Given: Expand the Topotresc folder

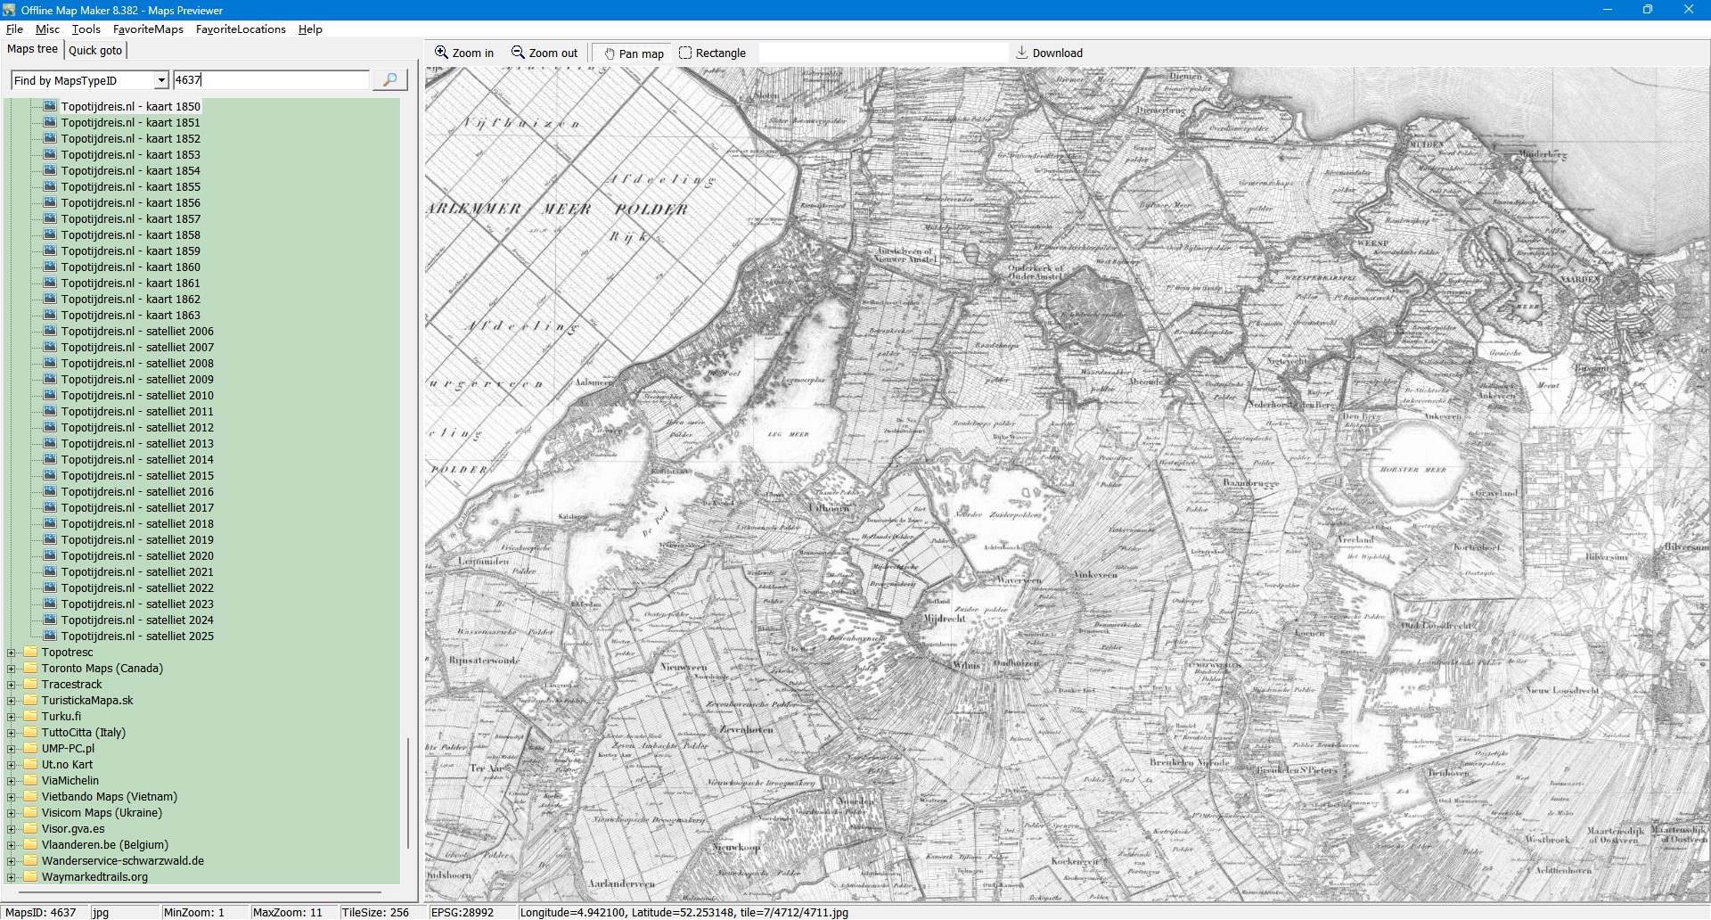Looking at the screenshot, I should tap(12, 653).
